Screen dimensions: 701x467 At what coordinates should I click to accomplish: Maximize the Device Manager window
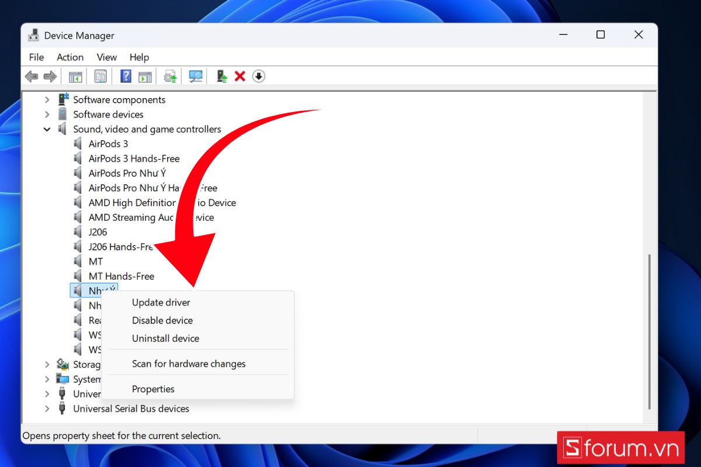pyautogui.click(x=601, y=35)
